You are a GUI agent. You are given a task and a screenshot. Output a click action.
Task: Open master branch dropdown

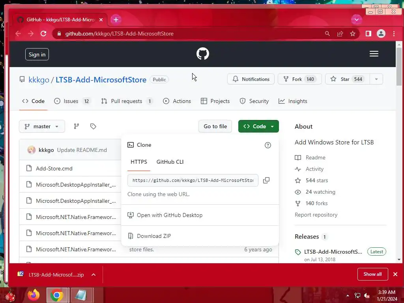pyautogui.click(x=42, y=126)
